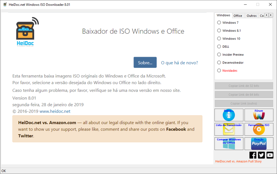Close the ISO Downloader window
Viewport: 277px width, 174px height.
270,4
